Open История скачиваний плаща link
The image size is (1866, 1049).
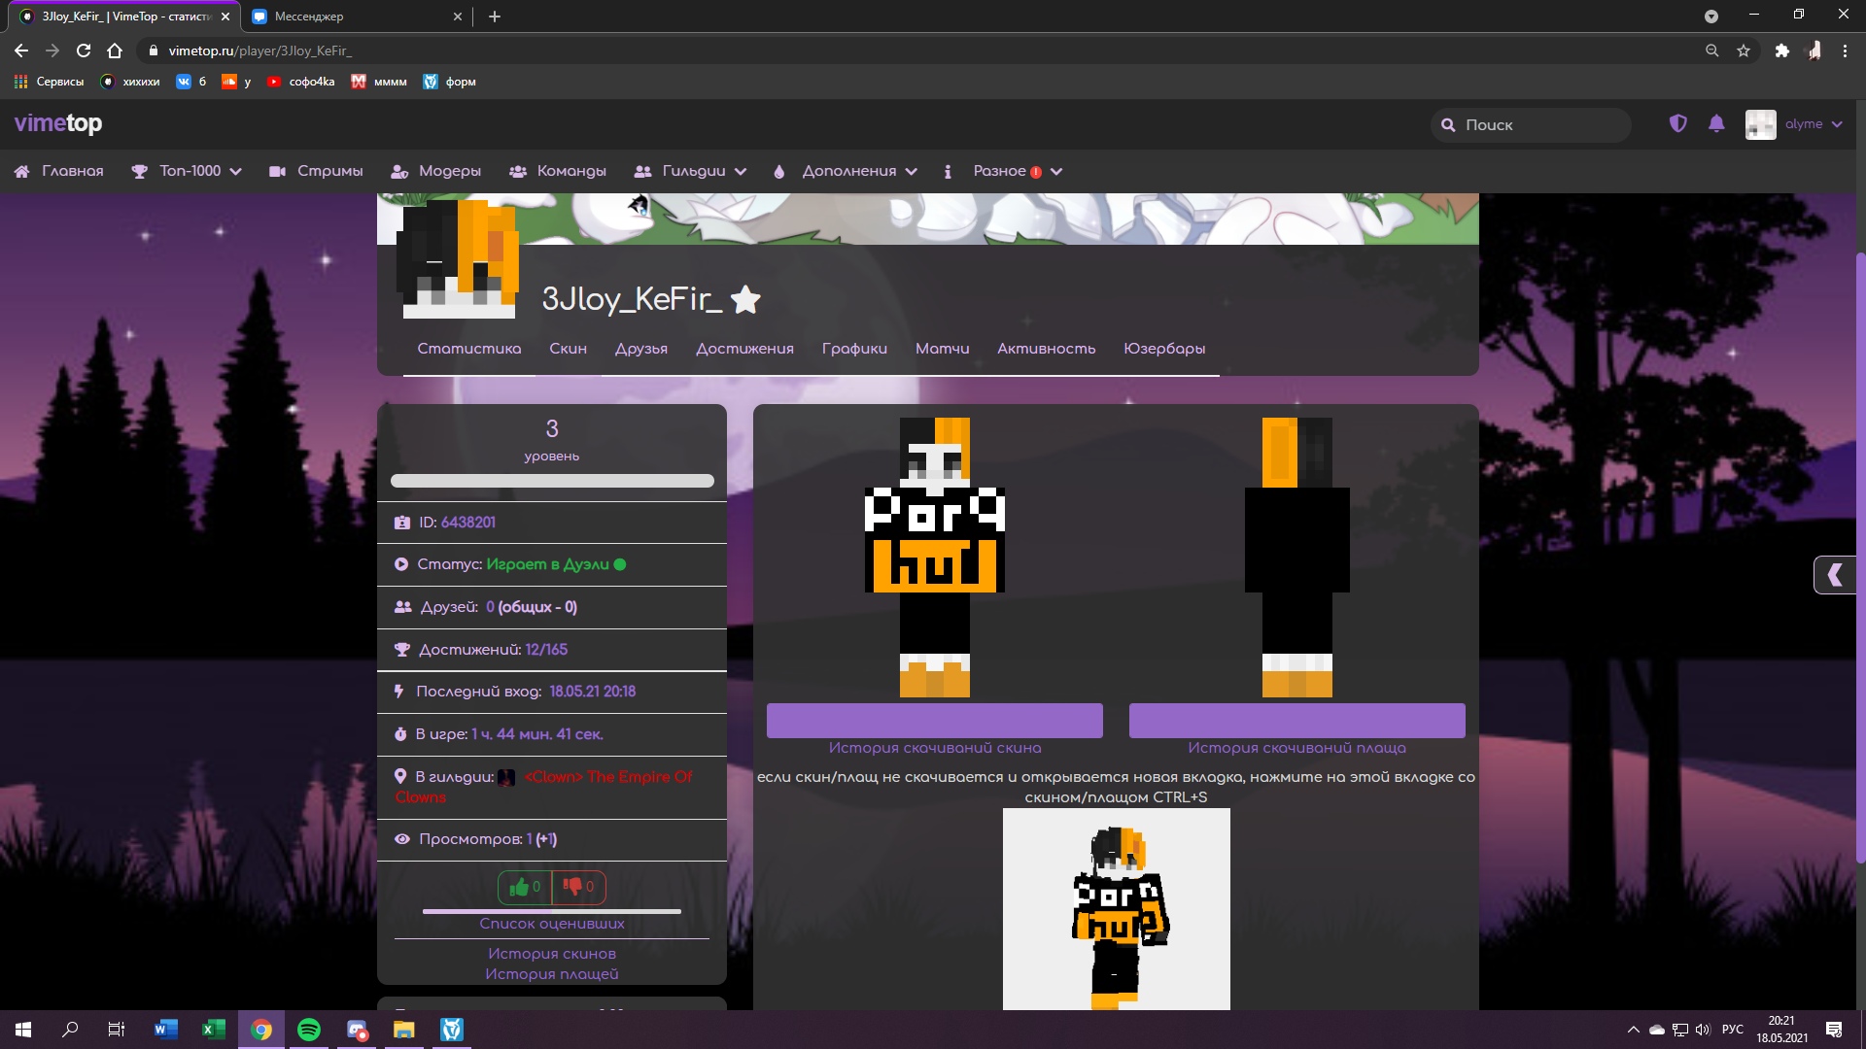[x=1297, y=748]
